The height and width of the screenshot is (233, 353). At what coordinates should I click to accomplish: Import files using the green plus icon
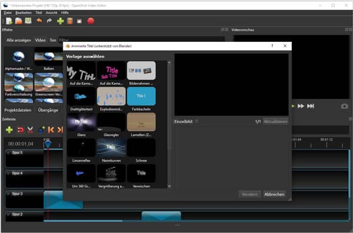click(61, 21)
